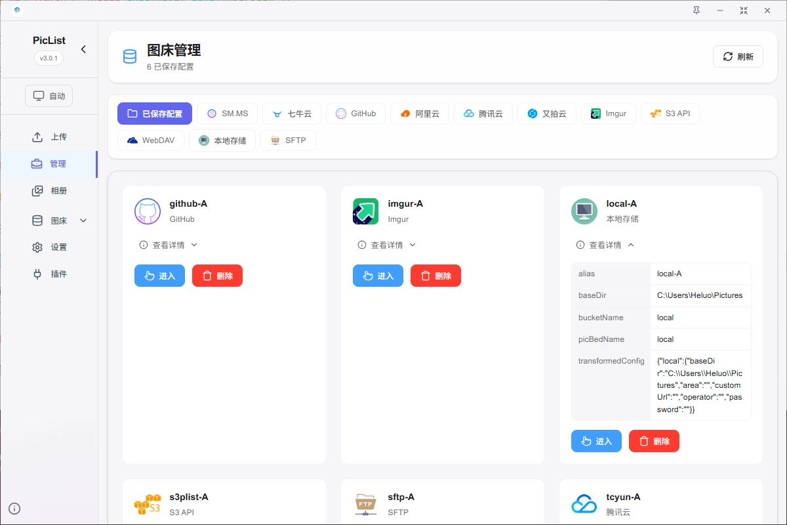The height and width of the screenshot is (525, 787).
Task: Click the transformedConfig JSON value
Action: click(700, 385)
